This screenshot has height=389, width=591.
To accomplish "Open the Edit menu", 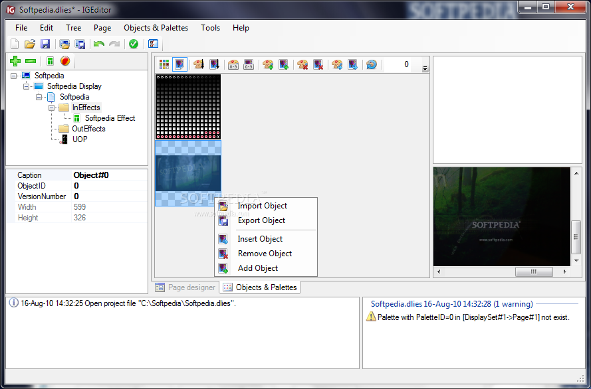I will coord(47,28).
